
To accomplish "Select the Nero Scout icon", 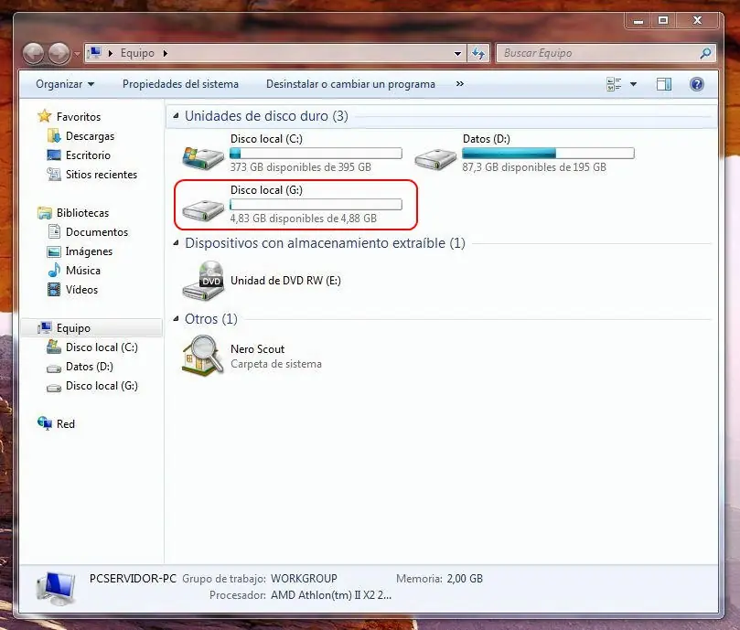I will (202, 356).
